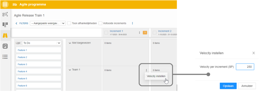The width and height of the screenshot is (260, 92).
Task: Open the Increment 2 link
Action: 165,31
